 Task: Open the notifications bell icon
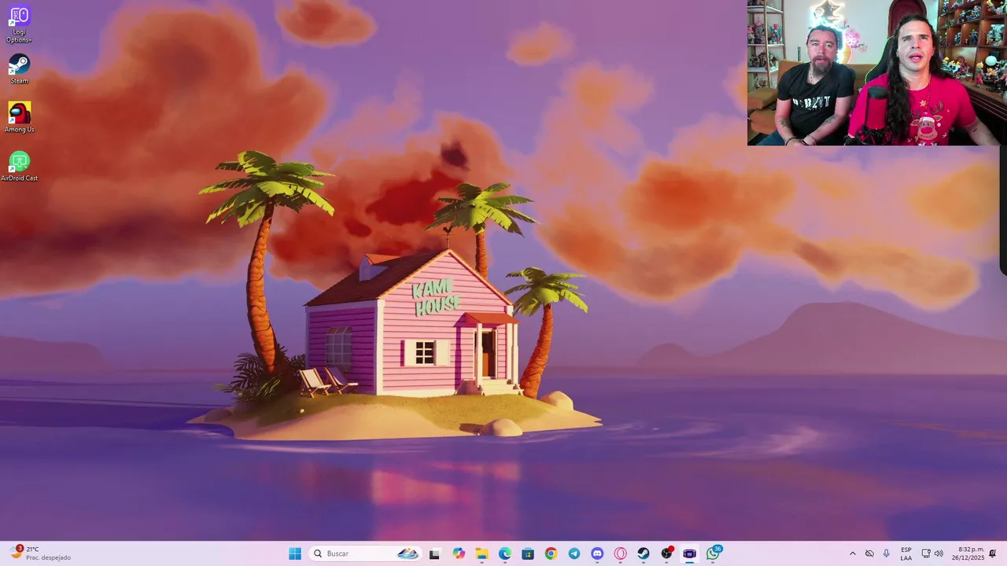pos(993,553)
